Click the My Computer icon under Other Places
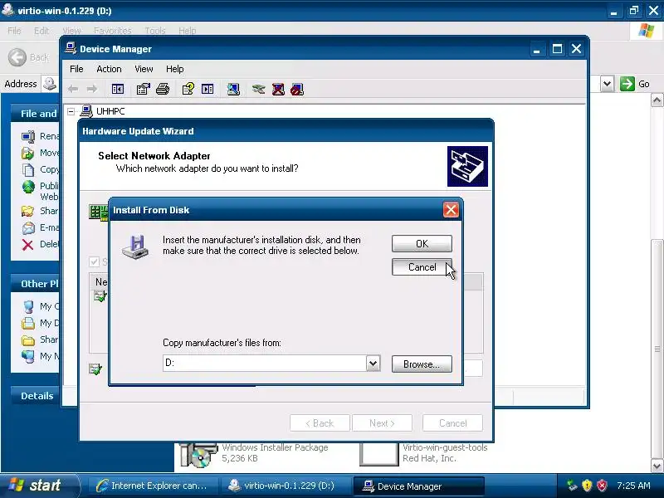Viewport: 664px width, 498px height. pos(28,306)
